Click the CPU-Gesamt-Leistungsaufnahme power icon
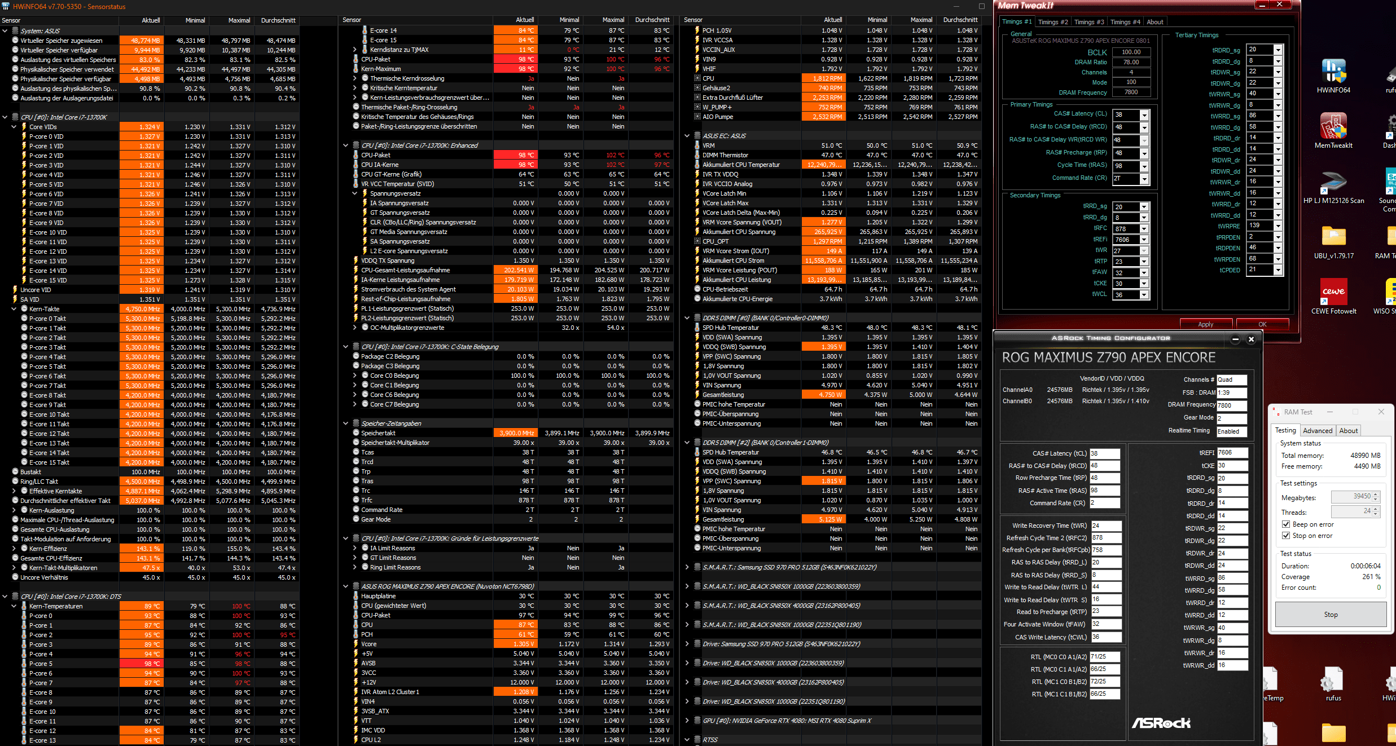1396x746 pixels. (356, 270)
